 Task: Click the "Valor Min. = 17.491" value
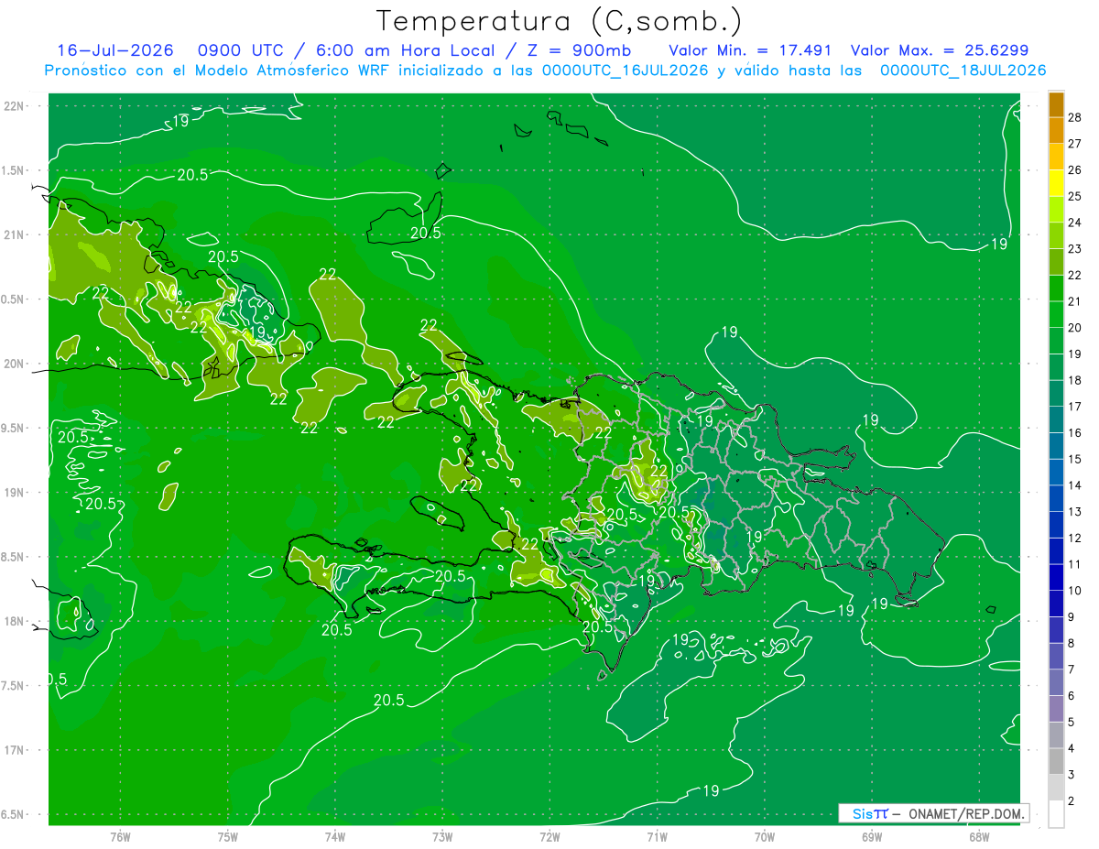coord(750,50)
